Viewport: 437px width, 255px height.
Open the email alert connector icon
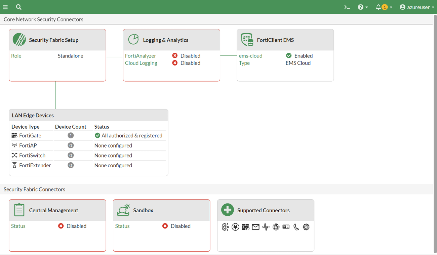click(255, 227)
